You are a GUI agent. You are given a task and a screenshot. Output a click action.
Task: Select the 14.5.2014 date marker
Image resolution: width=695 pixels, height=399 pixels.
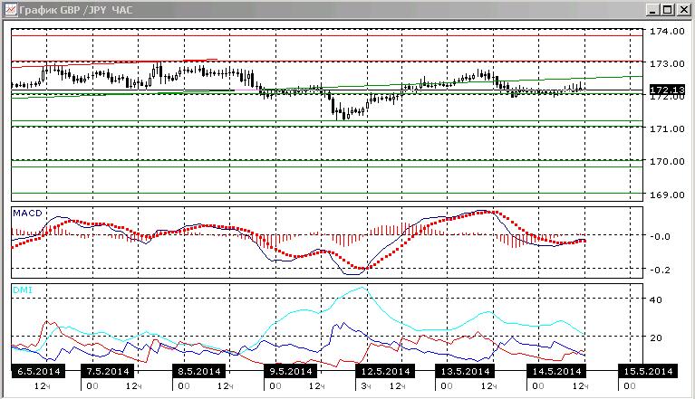tap(556, 371)
